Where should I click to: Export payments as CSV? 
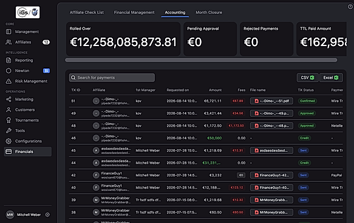tap(307, 78)
